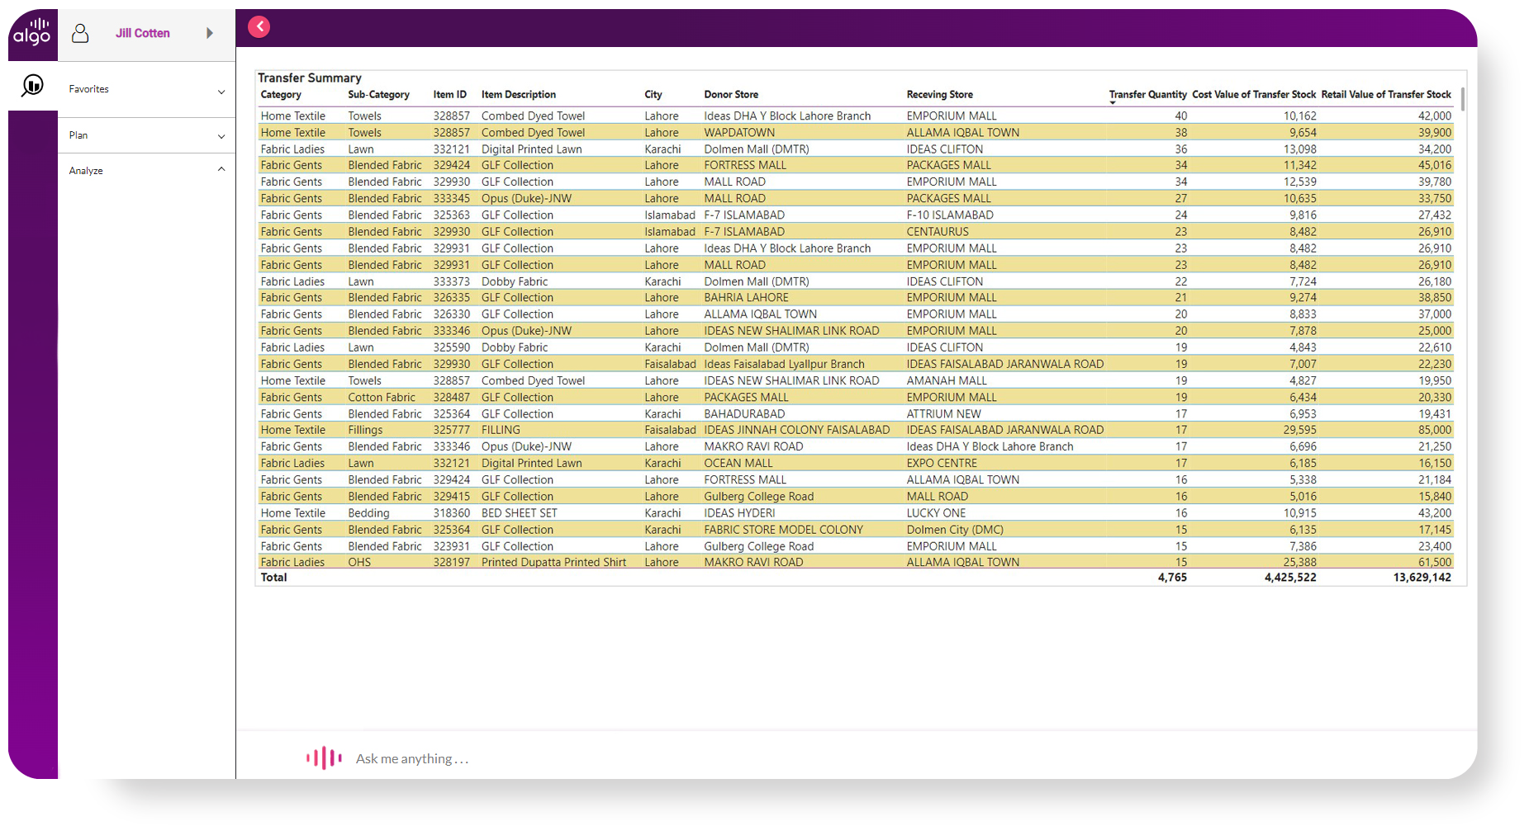The image size is (1529, 826).
Task: Click the sort arrow under Transfer Quantity
Action: (x=1113, y=103)
